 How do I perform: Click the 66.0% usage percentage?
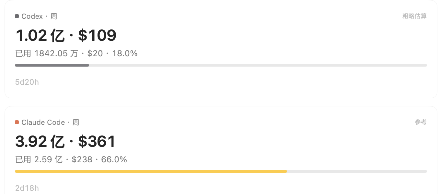(x=114, y=159)
